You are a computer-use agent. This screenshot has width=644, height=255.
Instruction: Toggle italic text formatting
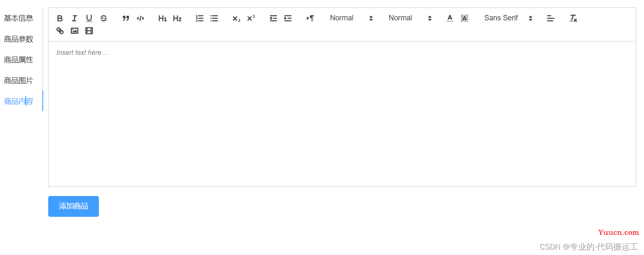pyautogui.click(x=74, y=18)
